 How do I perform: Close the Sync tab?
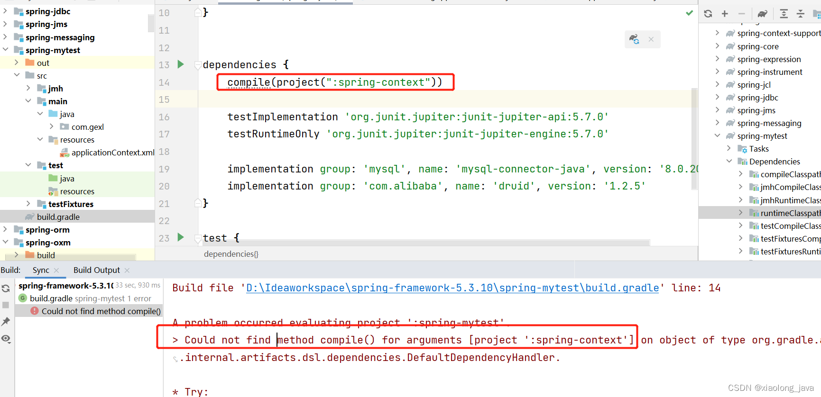point(56,270)
